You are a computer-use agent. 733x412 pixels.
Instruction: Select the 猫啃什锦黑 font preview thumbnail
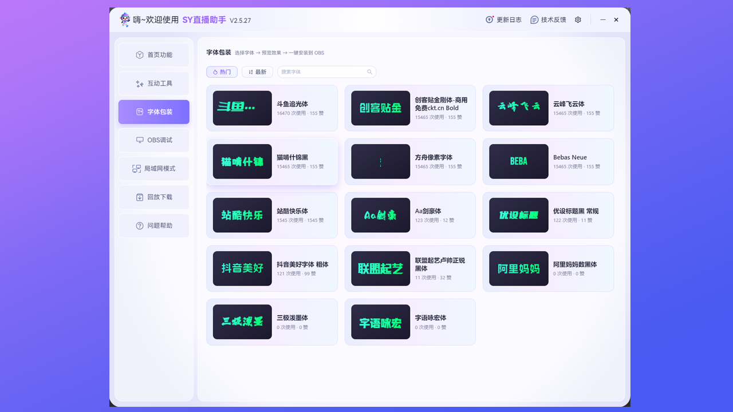tap(242, 161)
